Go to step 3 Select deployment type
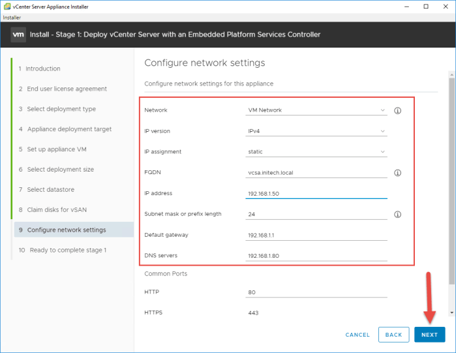The height and width of the screenshot is (353, 456). 57,109
